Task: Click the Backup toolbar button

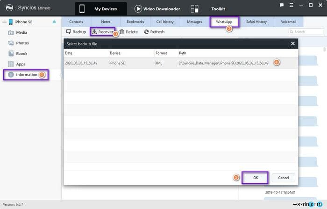Action: pos(76,32)
